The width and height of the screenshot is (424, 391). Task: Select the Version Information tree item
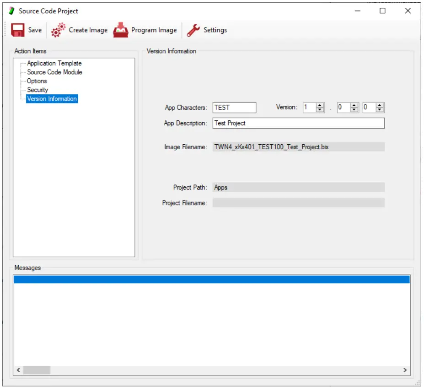[52, 99]
